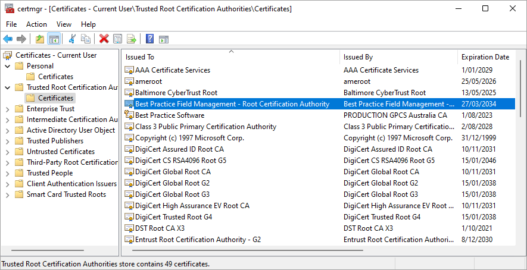Click the blue Help question mark icon
This screenshot has height=270, width=527.
click(149, 39)
